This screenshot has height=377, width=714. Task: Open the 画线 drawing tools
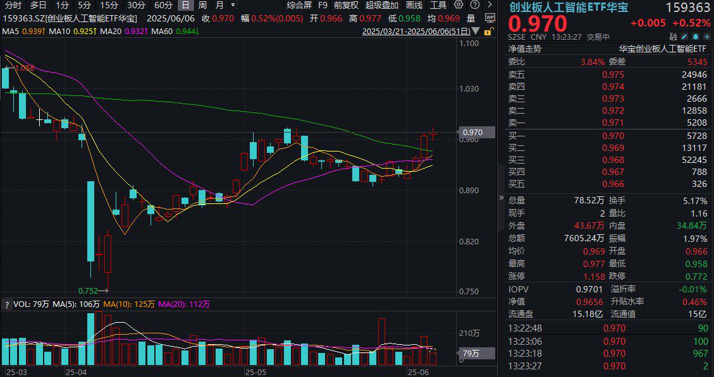pos(414,6)
